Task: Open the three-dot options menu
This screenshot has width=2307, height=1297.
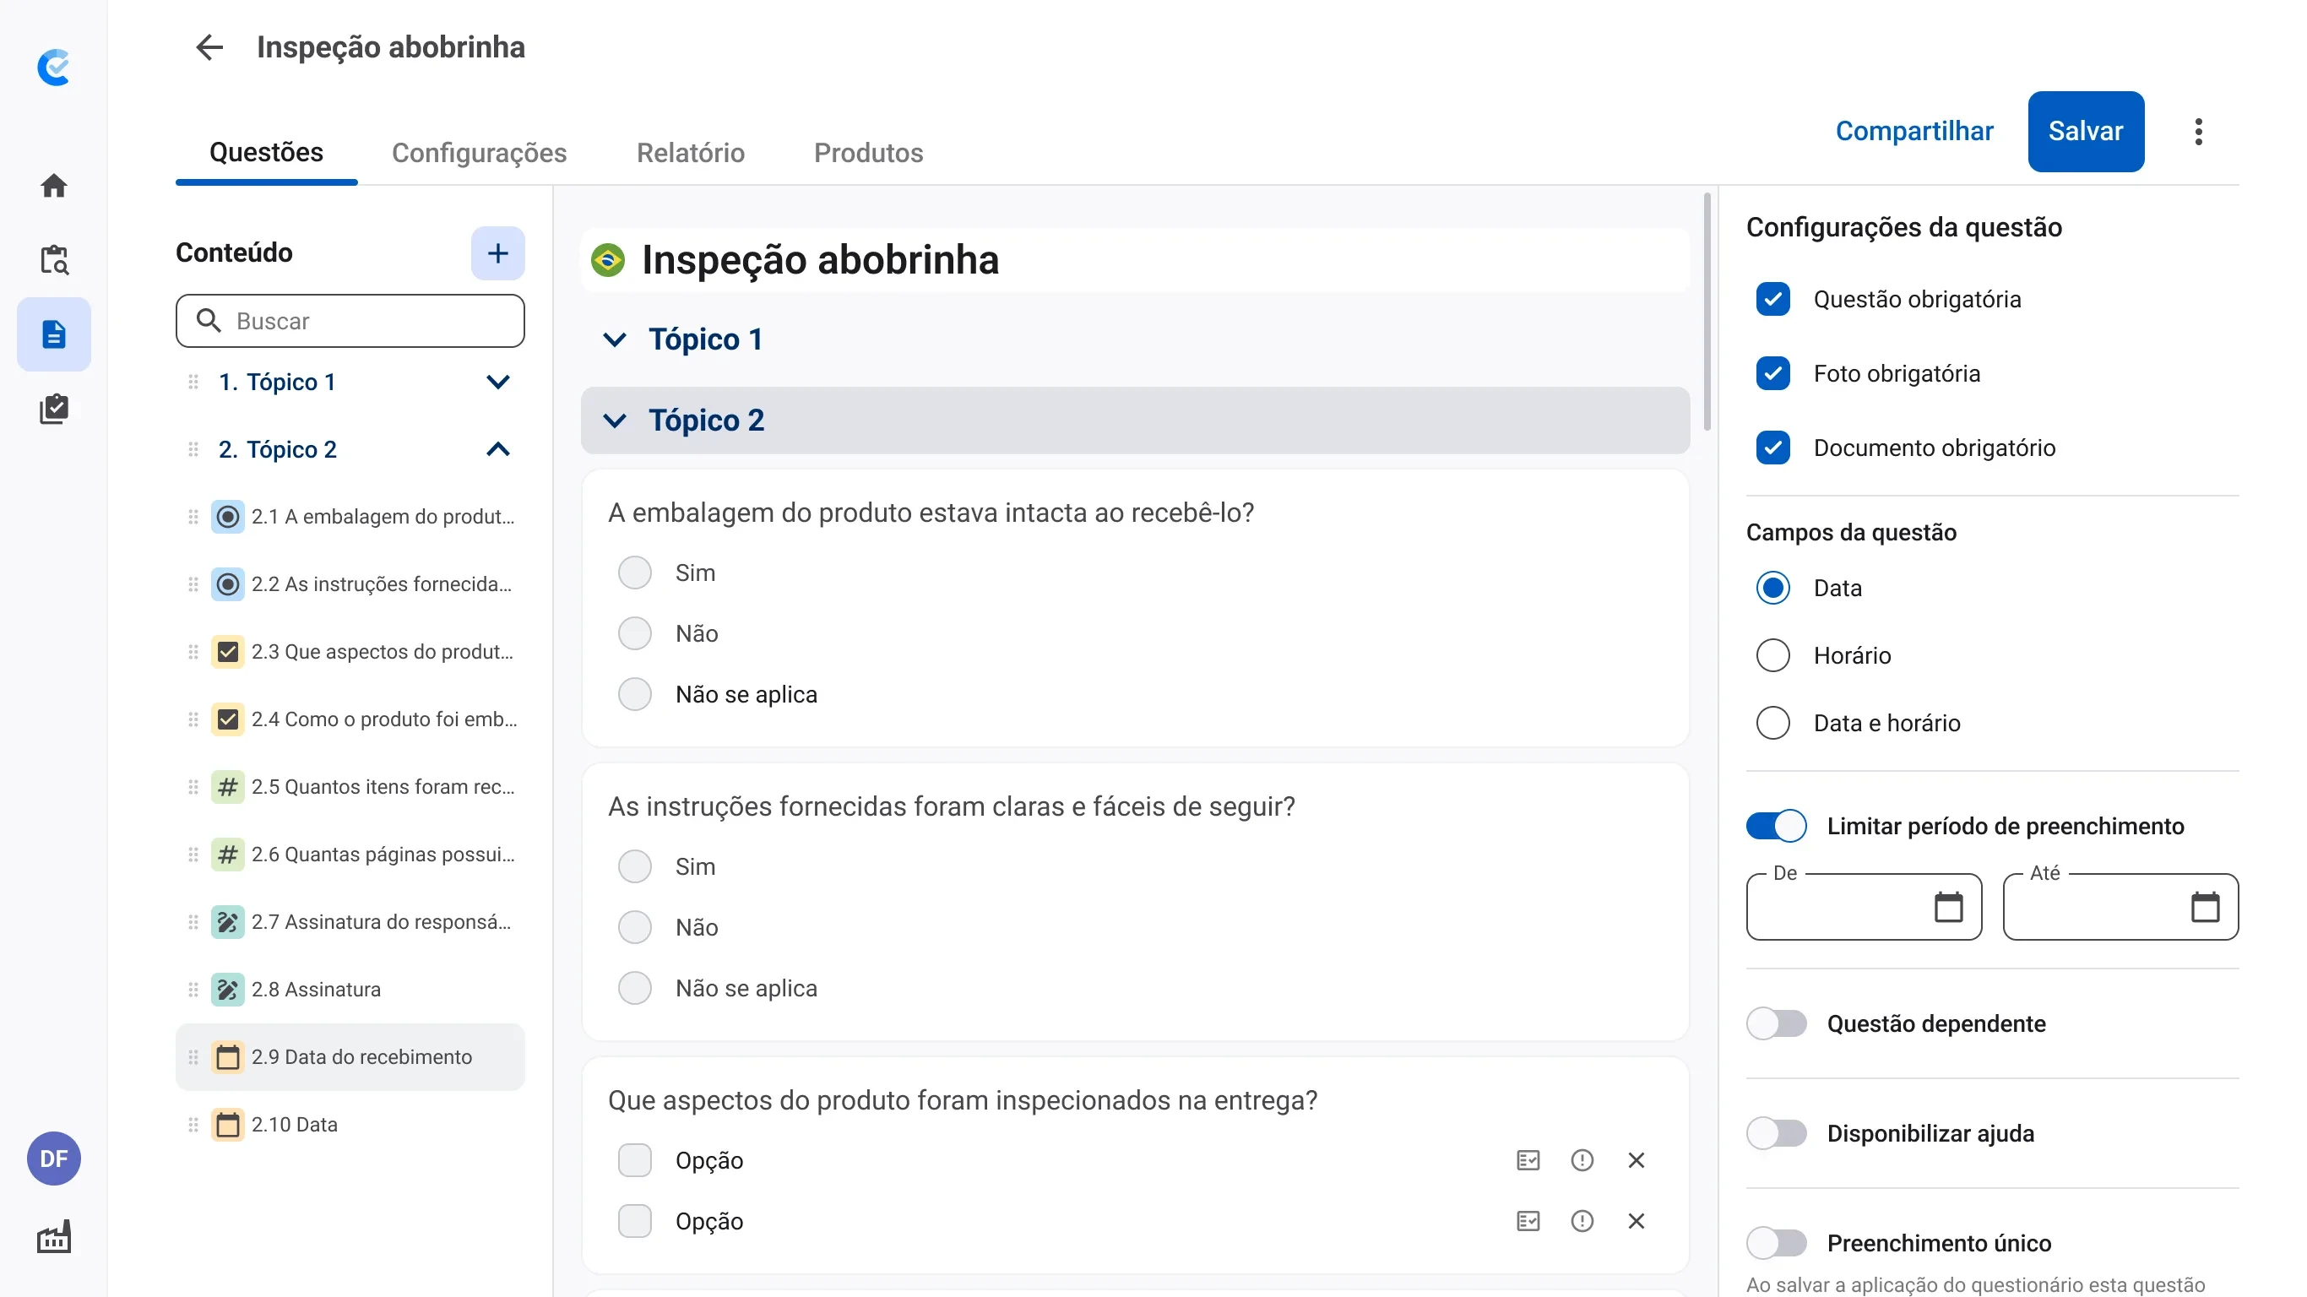Action: pyautogui.click(x=2199, y=131)
